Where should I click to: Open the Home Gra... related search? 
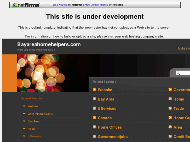point(182,118)
